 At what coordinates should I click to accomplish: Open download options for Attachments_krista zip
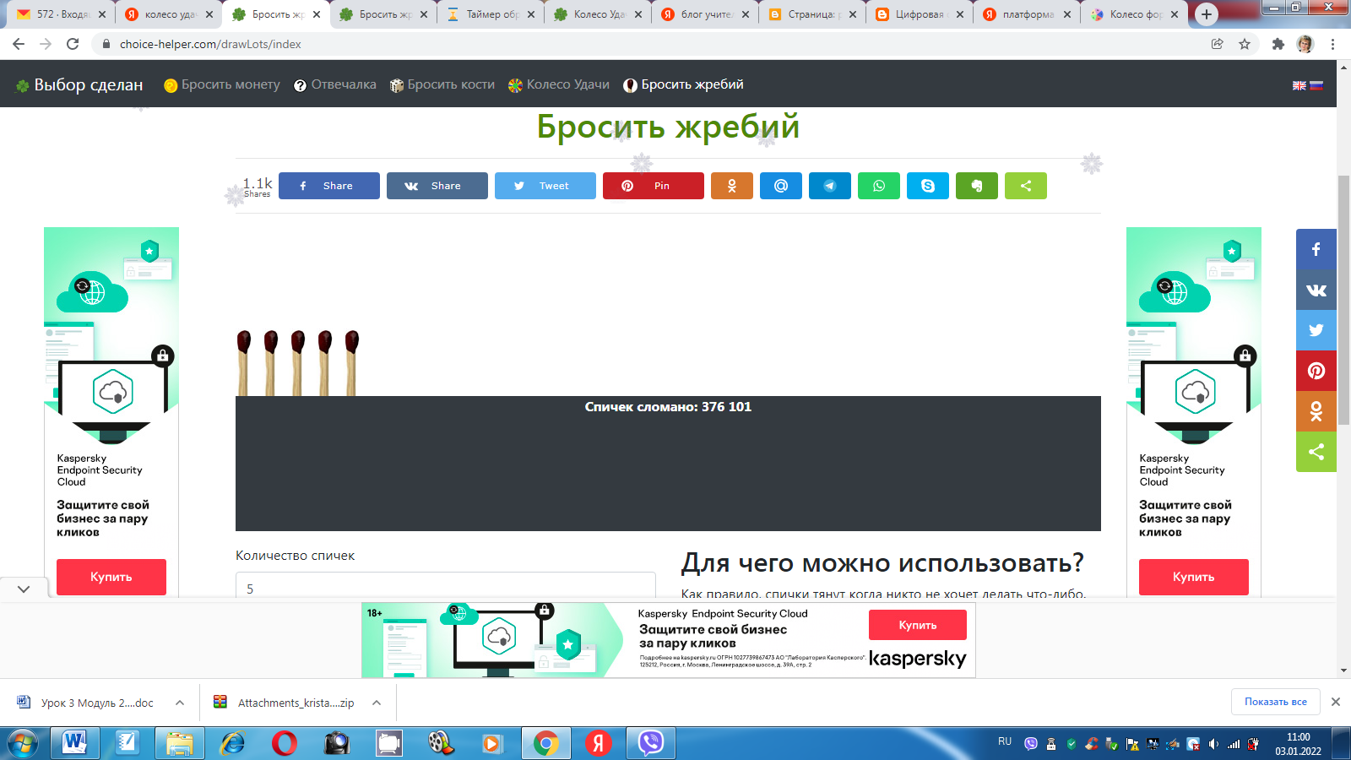[377, 703]
